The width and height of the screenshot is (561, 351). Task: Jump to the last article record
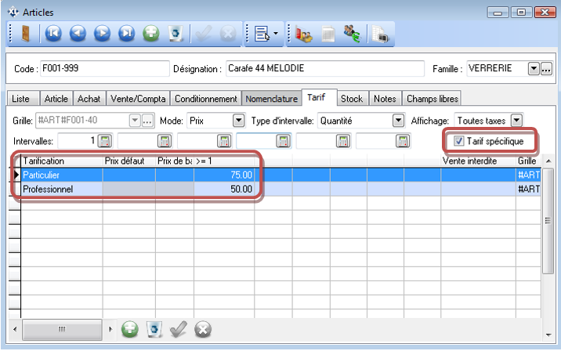click(x=127, y=34)
